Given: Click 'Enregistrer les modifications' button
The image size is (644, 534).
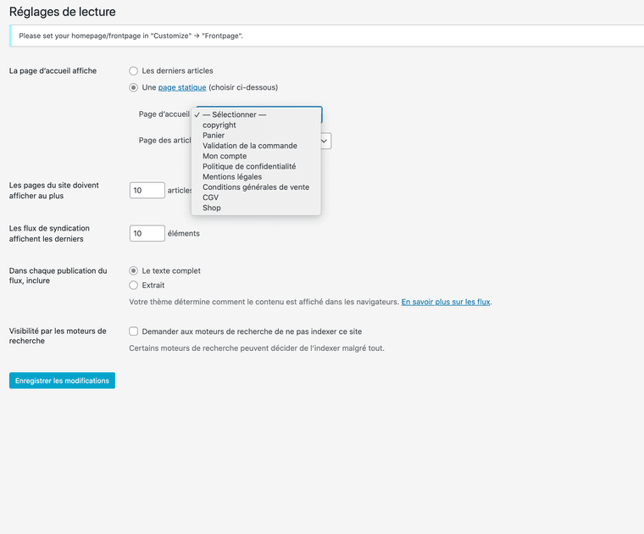Looking at the screenshot, I should [x=62, y=381].
